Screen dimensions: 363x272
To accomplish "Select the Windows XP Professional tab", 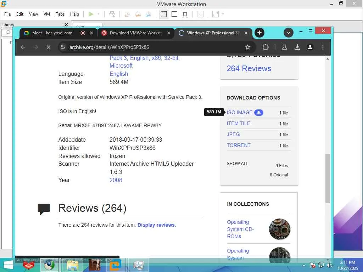I will [x=213, y=33].
